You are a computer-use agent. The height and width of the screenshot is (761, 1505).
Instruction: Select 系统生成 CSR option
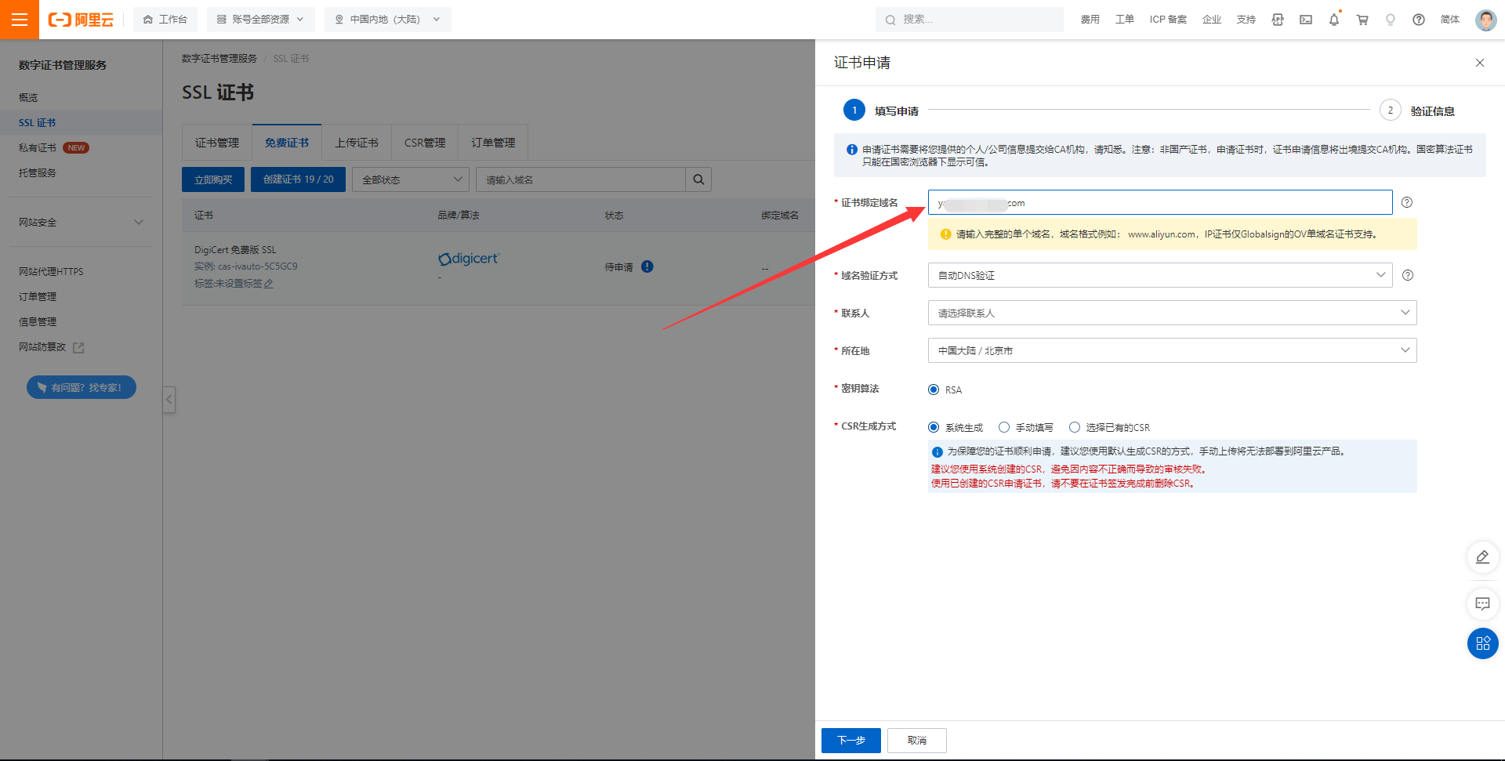tap(934, 427)
